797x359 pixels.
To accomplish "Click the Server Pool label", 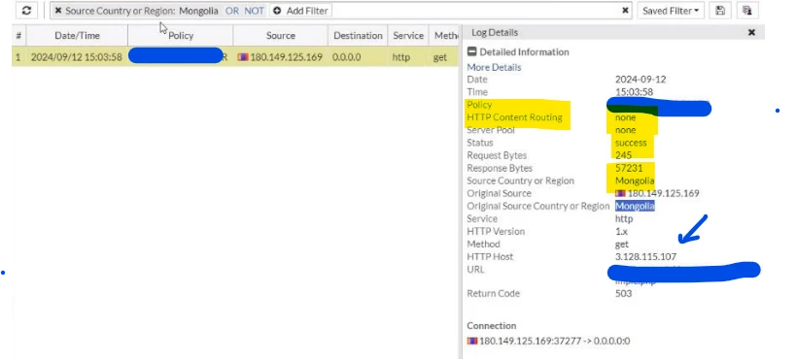I will [491, 130].
